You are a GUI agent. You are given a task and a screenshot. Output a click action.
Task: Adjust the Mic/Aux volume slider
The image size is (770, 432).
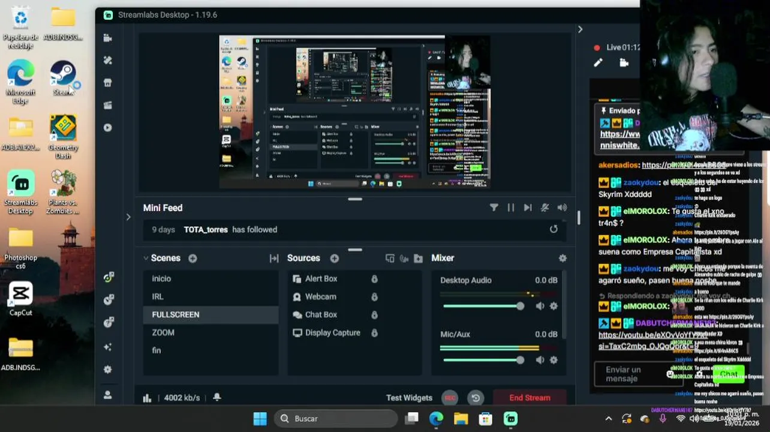tap(483, 360)
